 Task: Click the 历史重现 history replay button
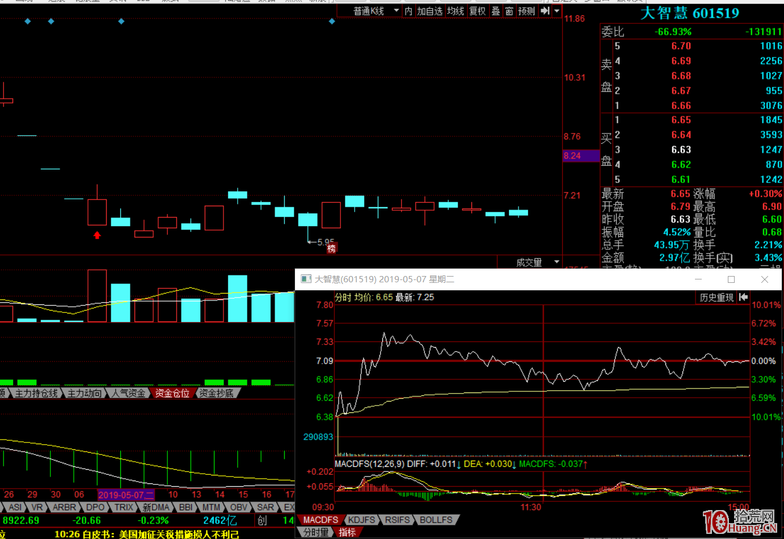(716, 297)
